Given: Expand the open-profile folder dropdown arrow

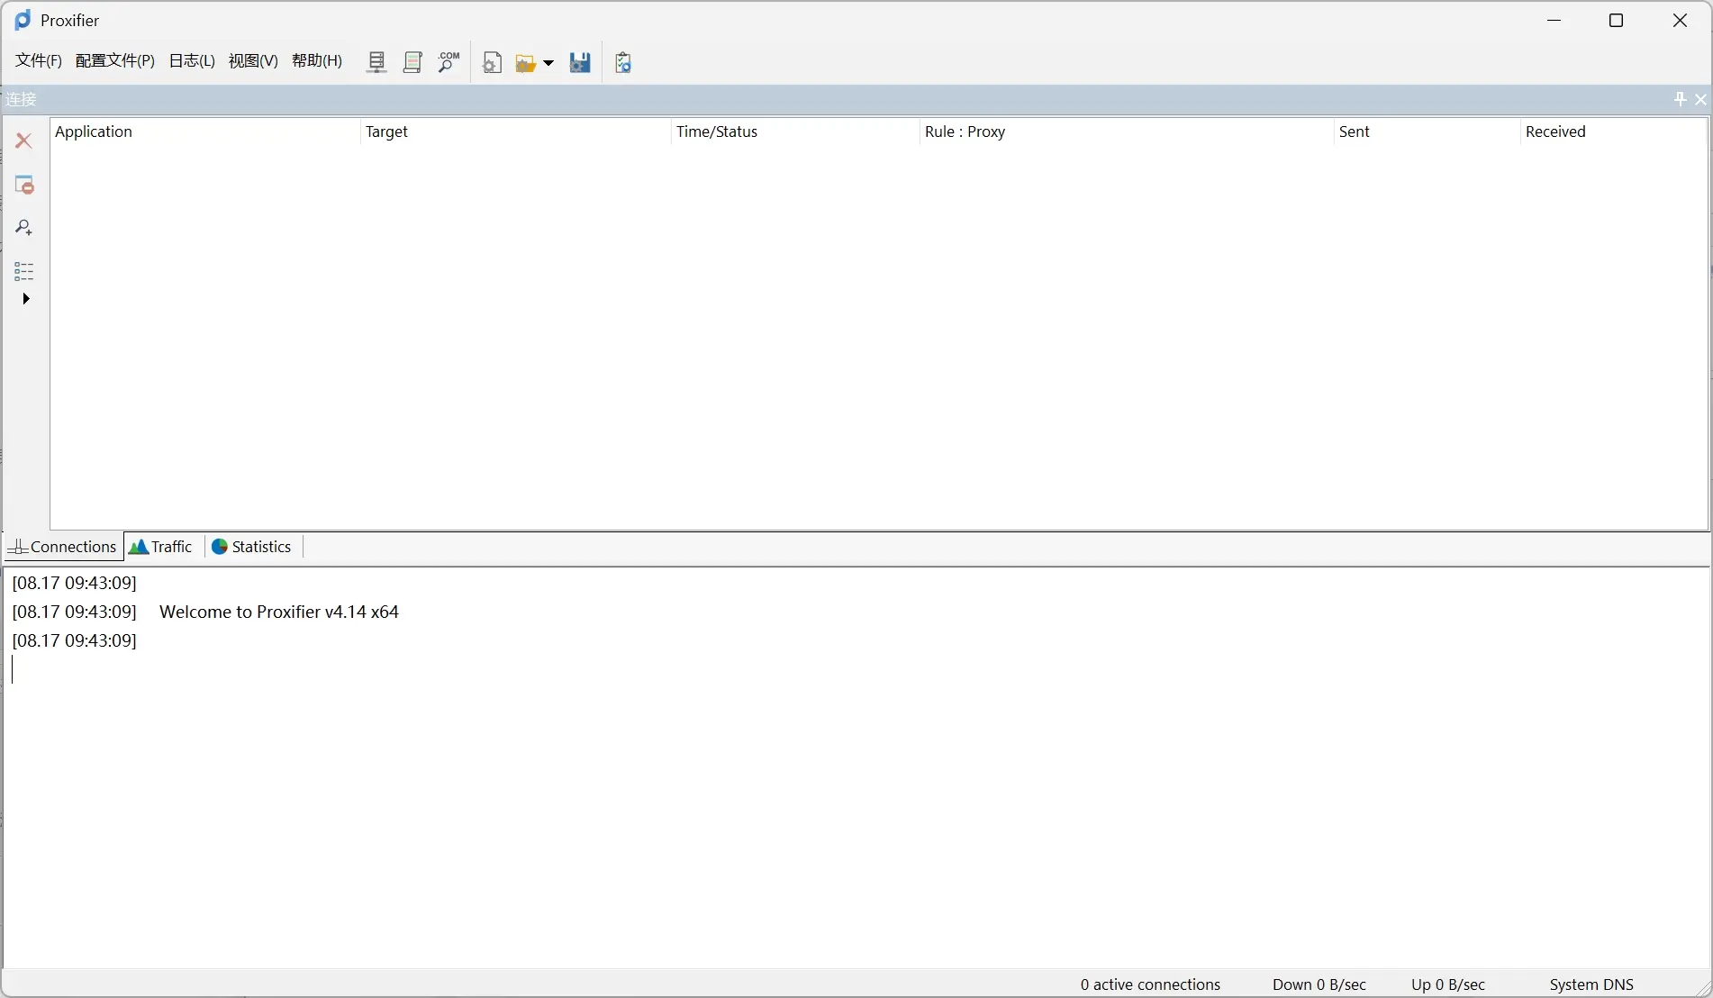Looking at the screenshot, I should point(548,63).
